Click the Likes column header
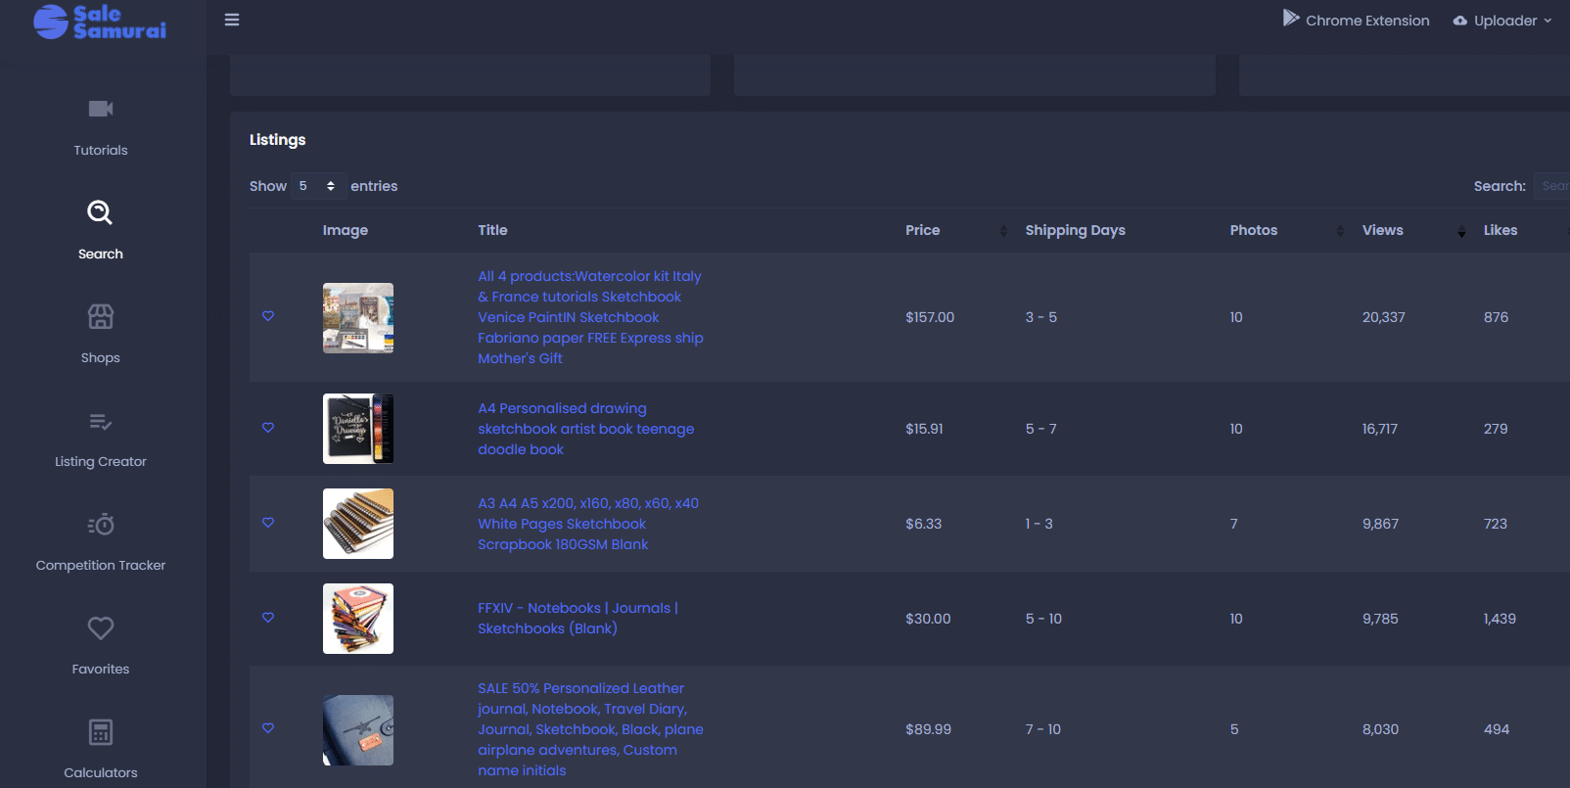The width and height of the screenshot is (1570, 788). click(1500, 230)
